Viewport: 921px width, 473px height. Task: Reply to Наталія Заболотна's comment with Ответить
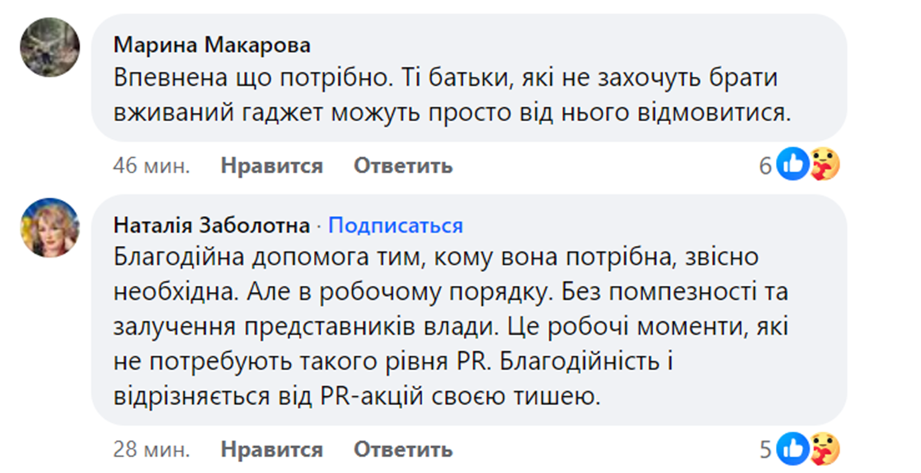403,449
